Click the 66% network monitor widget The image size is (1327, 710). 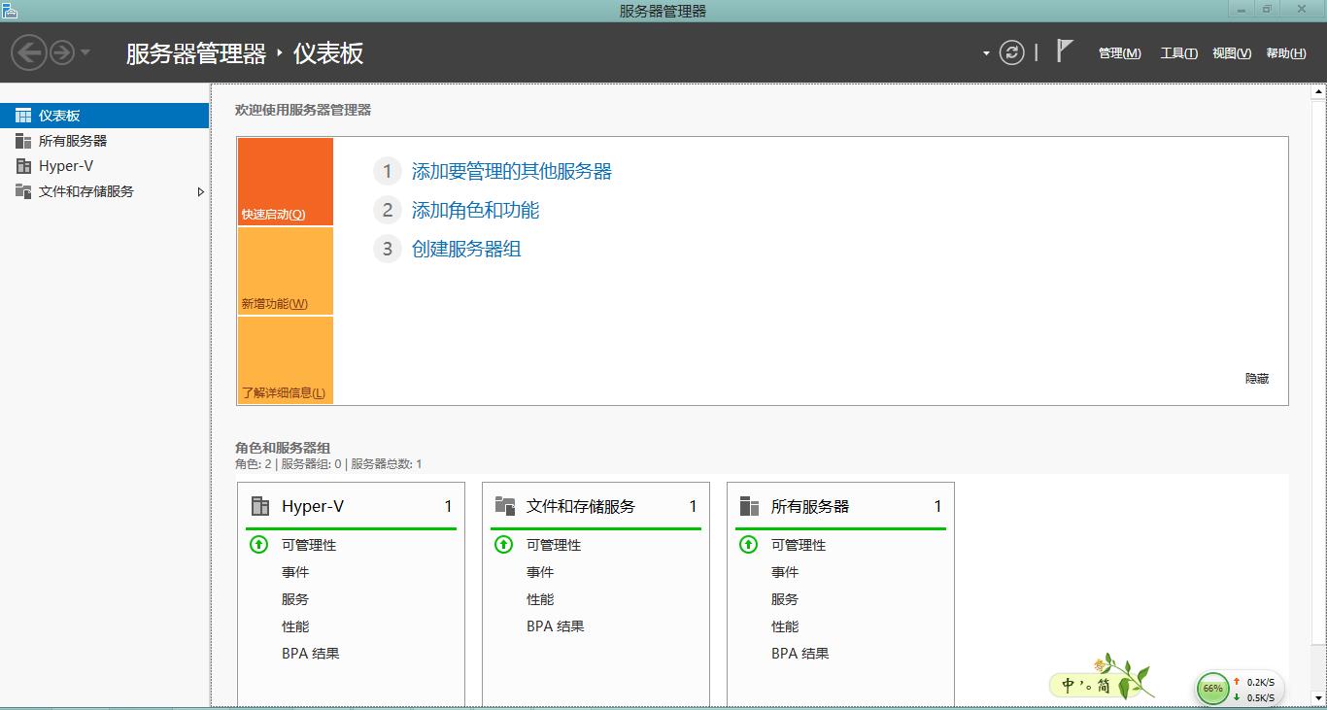click(x=1213, y=689)
